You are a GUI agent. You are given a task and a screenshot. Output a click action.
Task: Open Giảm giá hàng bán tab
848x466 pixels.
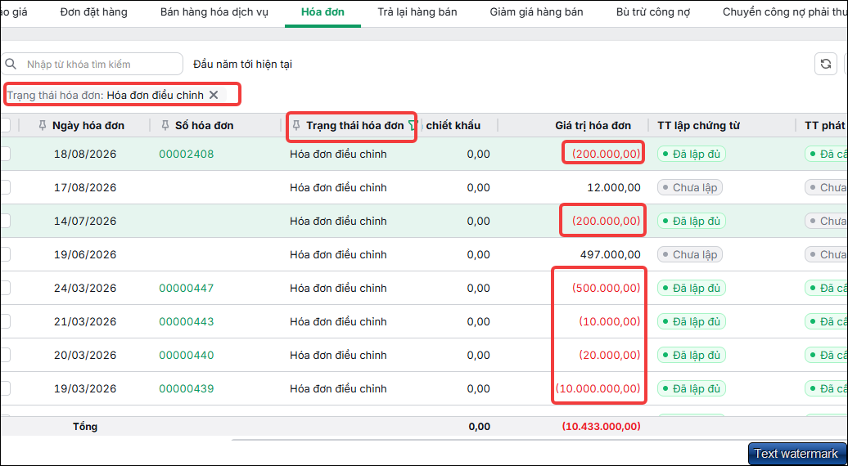click(x=536, y=12)
